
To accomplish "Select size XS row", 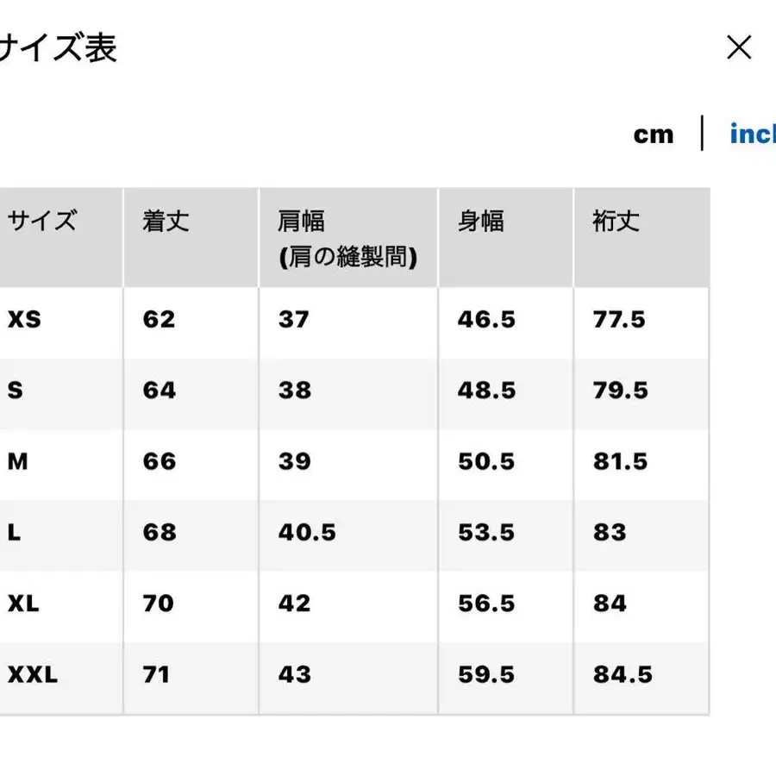I will click(x=20, y=319).
